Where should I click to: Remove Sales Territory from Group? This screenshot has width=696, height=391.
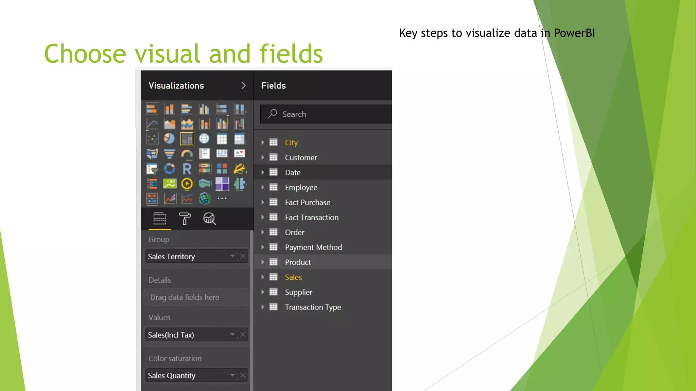(x=243, y=256)
